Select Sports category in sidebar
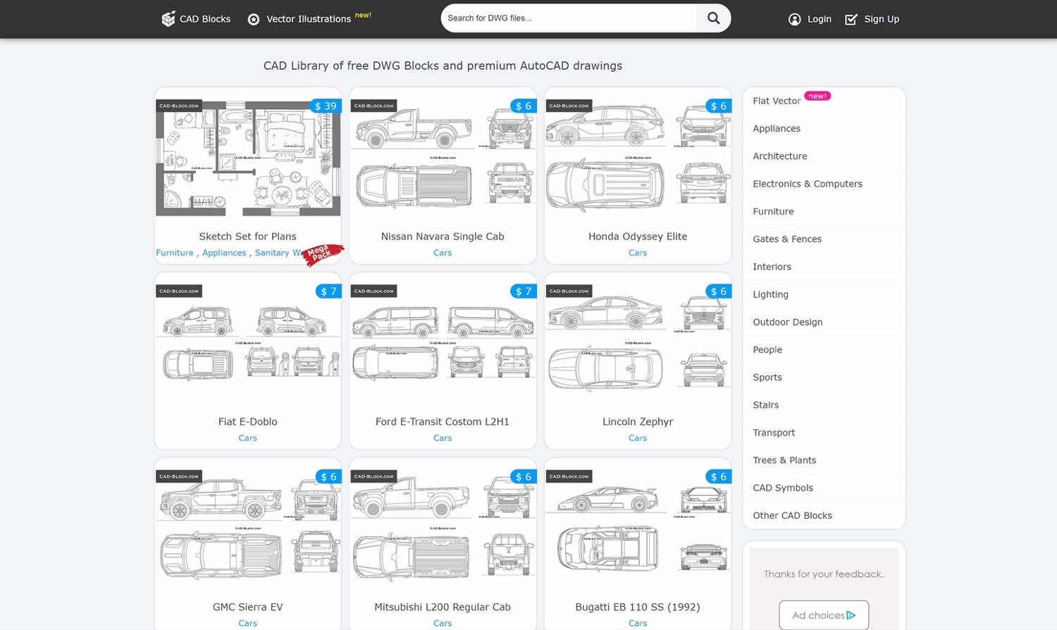 [767, 377]
